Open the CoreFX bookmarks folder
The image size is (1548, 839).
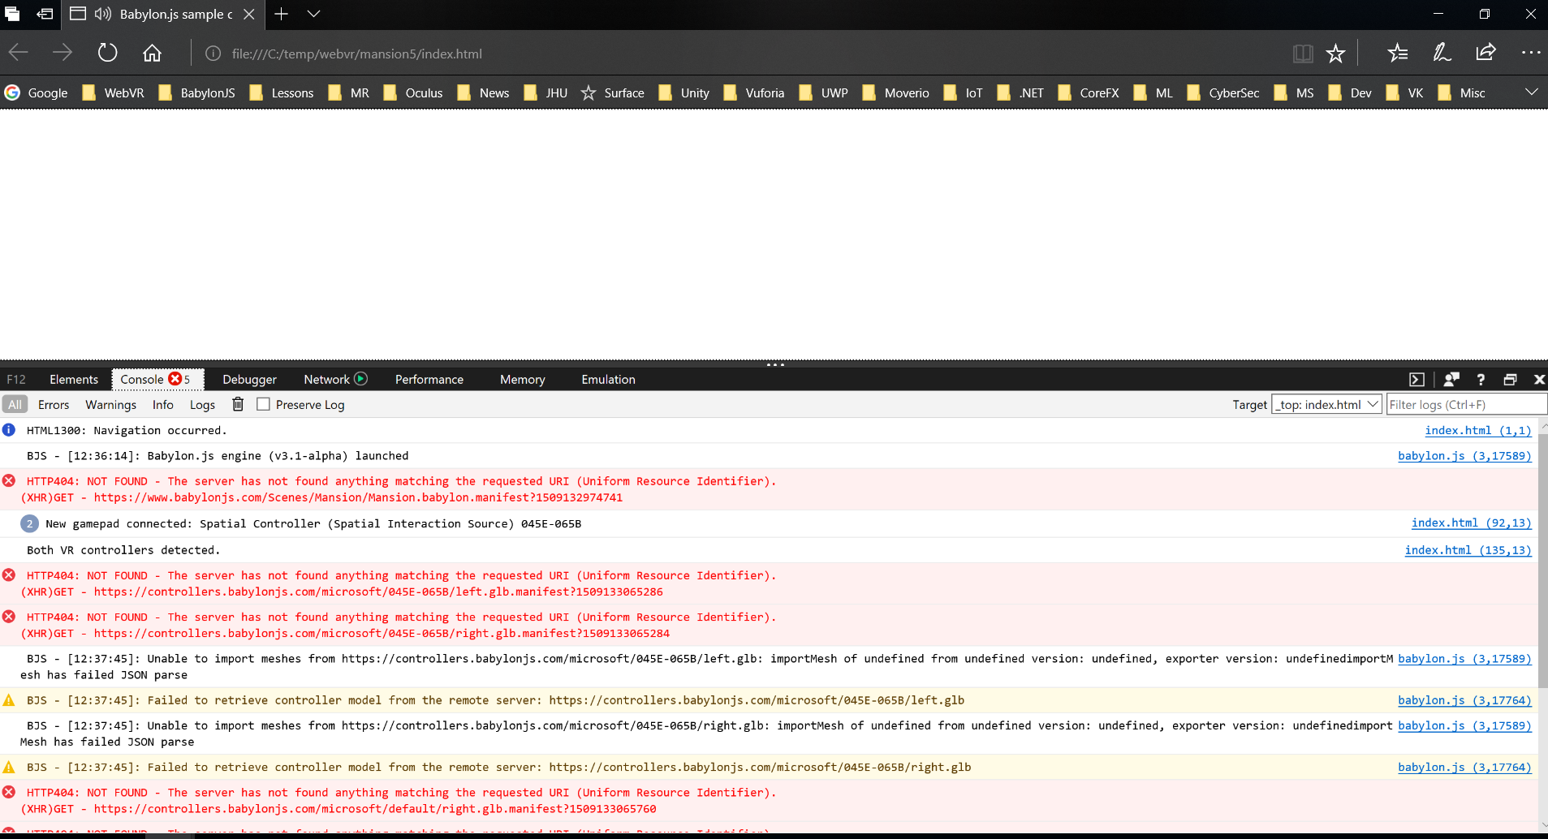point(1089,93)
